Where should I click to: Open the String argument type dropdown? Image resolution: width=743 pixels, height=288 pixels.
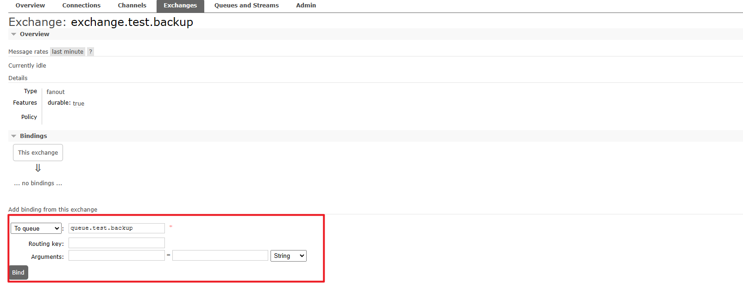[289, 256]
